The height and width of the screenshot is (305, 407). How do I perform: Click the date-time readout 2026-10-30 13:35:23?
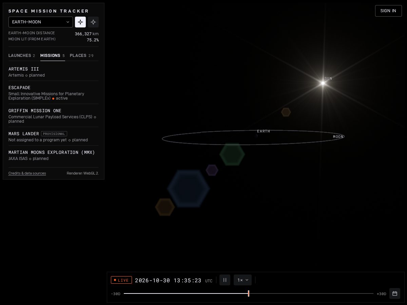pos(168,281)
